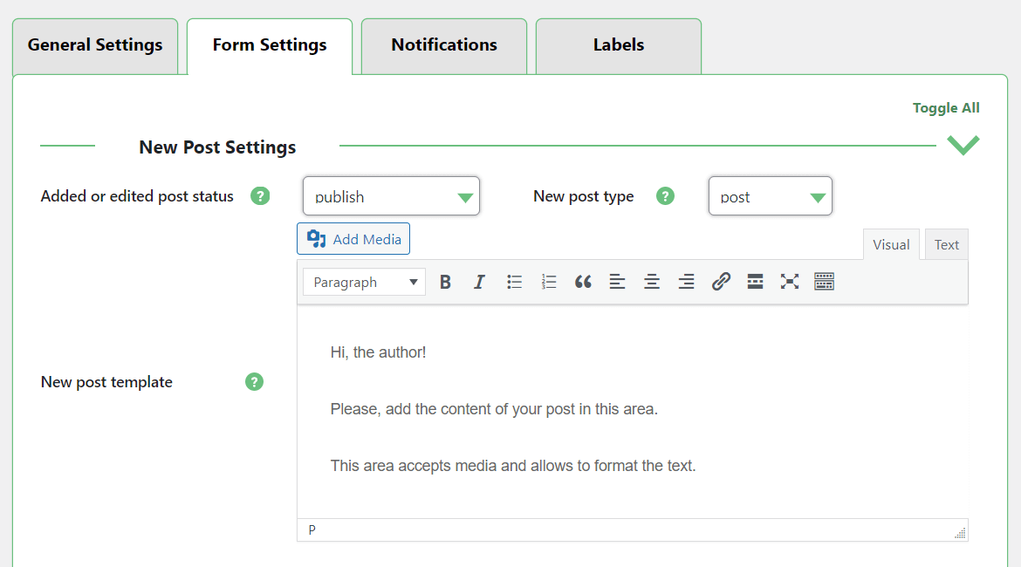The image size is (1021, 567).
Task: Insert a bulleted list
Action: tap(515, 282)
